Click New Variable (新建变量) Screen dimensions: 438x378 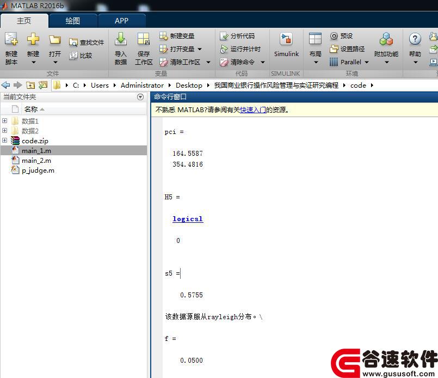[177, 36]
